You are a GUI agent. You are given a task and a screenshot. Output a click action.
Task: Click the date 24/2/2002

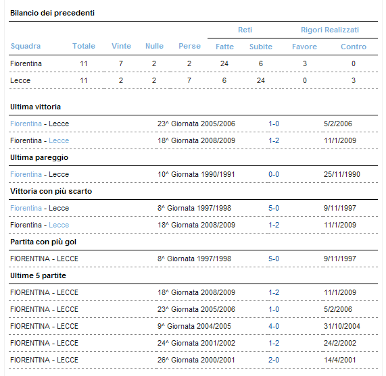point(340,343)
